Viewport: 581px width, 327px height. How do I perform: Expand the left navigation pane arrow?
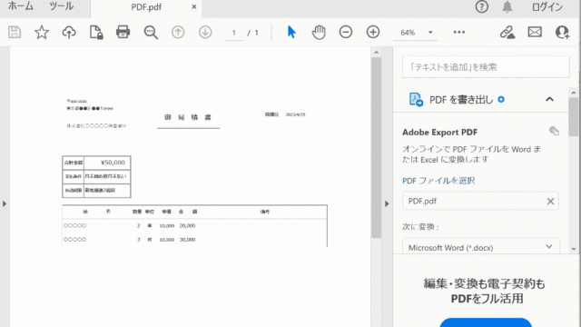(5, 203)
